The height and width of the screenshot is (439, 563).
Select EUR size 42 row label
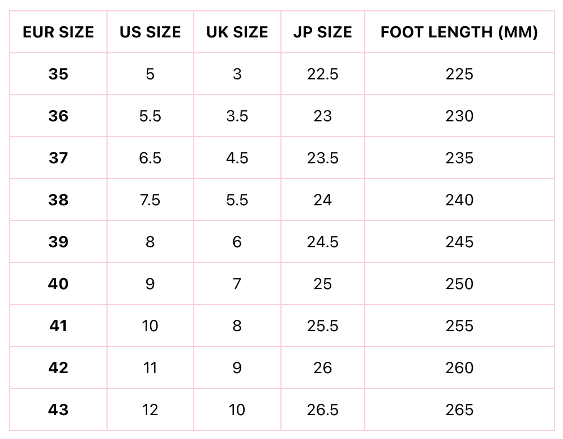coord(58,368)
